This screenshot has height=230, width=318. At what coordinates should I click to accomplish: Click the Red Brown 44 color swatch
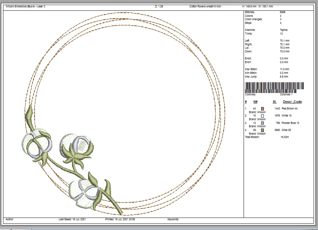pos(262,108)
